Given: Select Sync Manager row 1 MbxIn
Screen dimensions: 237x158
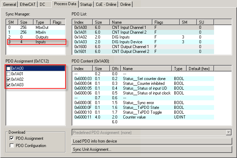Looking at the screenshot, I should (x=36, y=32).
